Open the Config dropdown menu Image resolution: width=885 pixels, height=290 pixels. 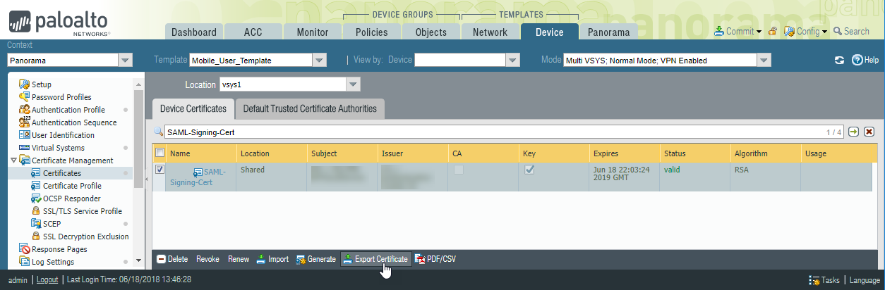tap(805, 31)
